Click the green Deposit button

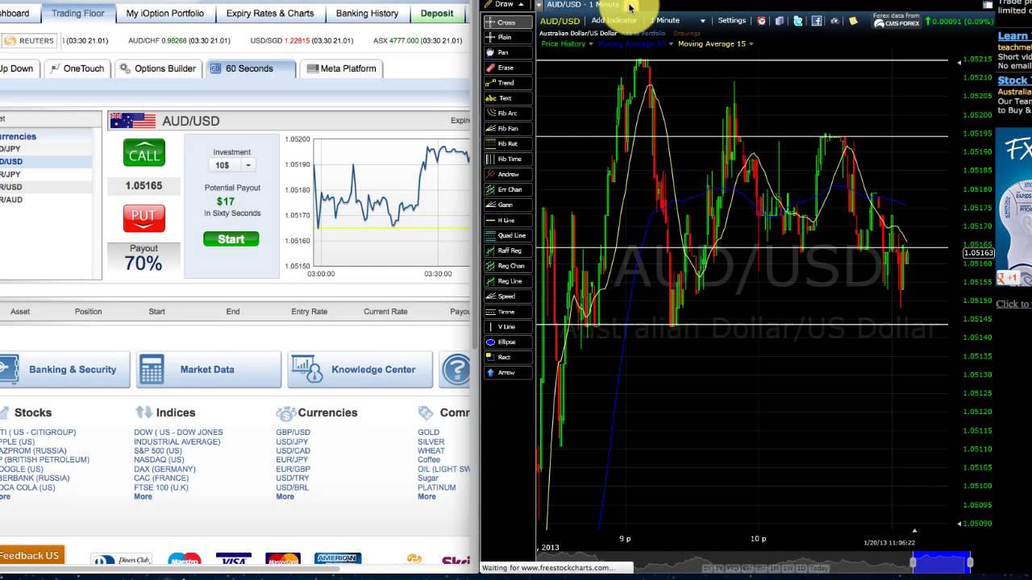[437, 14]
